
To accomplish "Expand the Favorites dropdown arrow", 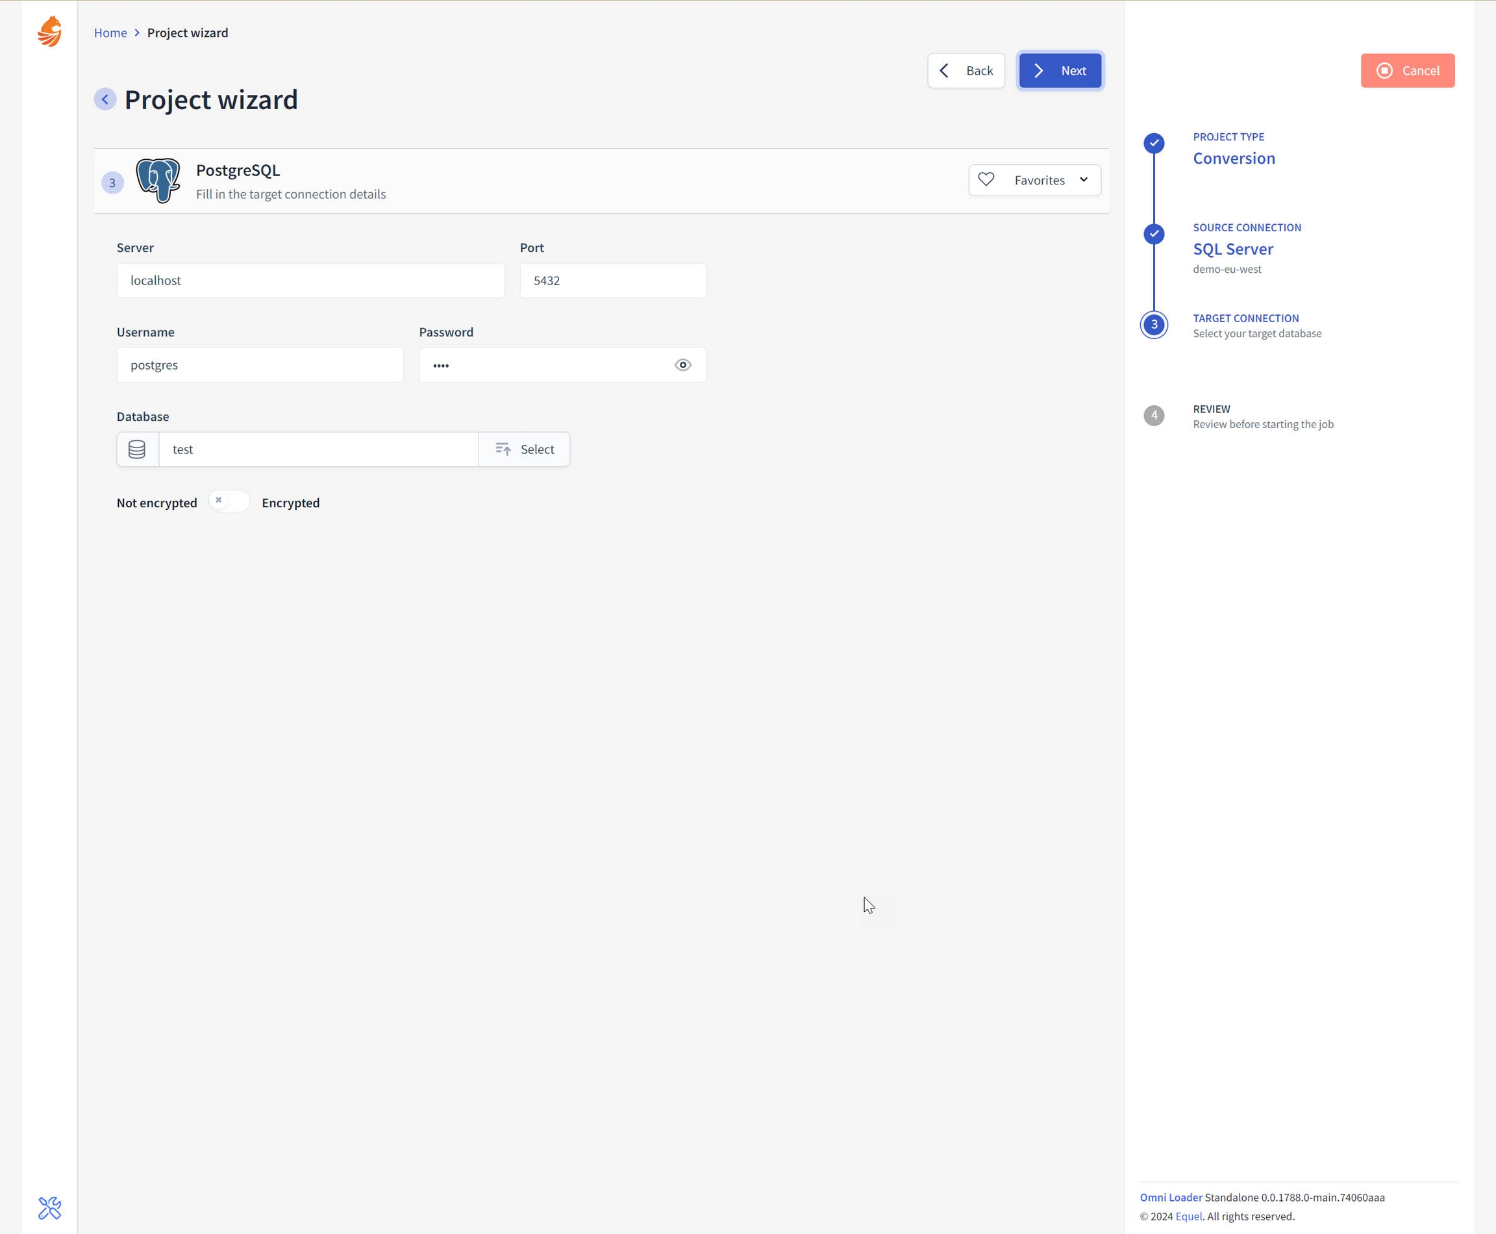I will coord(1083,180).
